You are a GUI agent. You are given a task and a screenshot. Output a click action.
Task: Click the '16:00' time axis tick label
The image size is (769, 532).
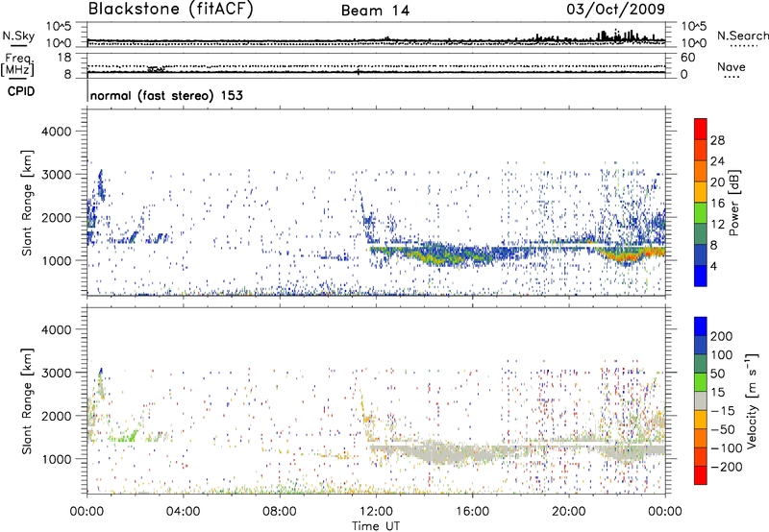tap(472, 512)
